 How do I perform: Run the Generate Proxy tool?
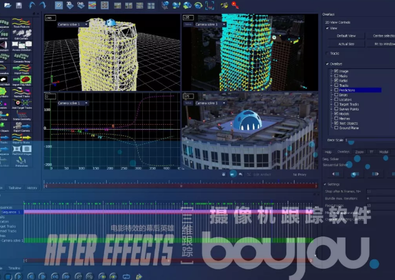[x=22, y=57]
